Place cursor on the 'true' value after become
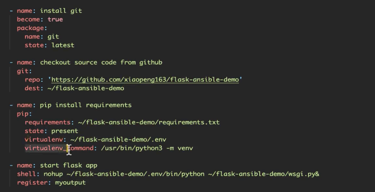 pyautogui.click(x=55, y=19)
